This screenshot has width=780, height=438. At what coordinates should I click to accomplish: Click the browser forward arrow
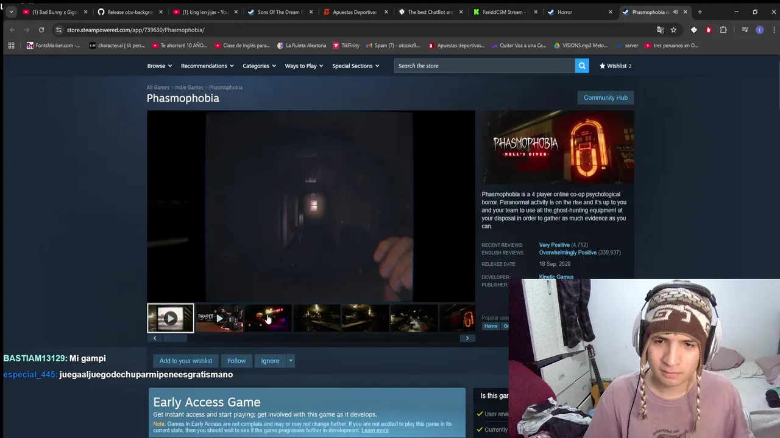tap(27, 30)
